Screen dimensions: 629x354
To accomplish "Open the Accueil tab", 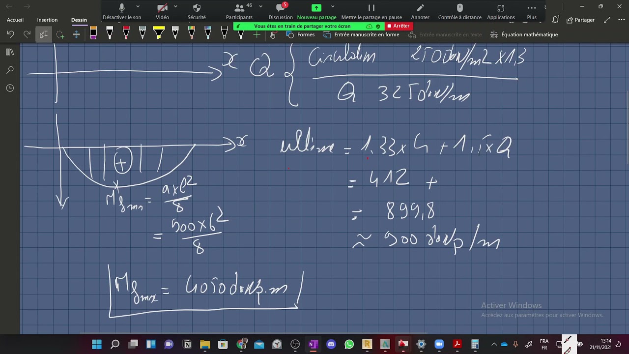I will (x=15, y=20).
